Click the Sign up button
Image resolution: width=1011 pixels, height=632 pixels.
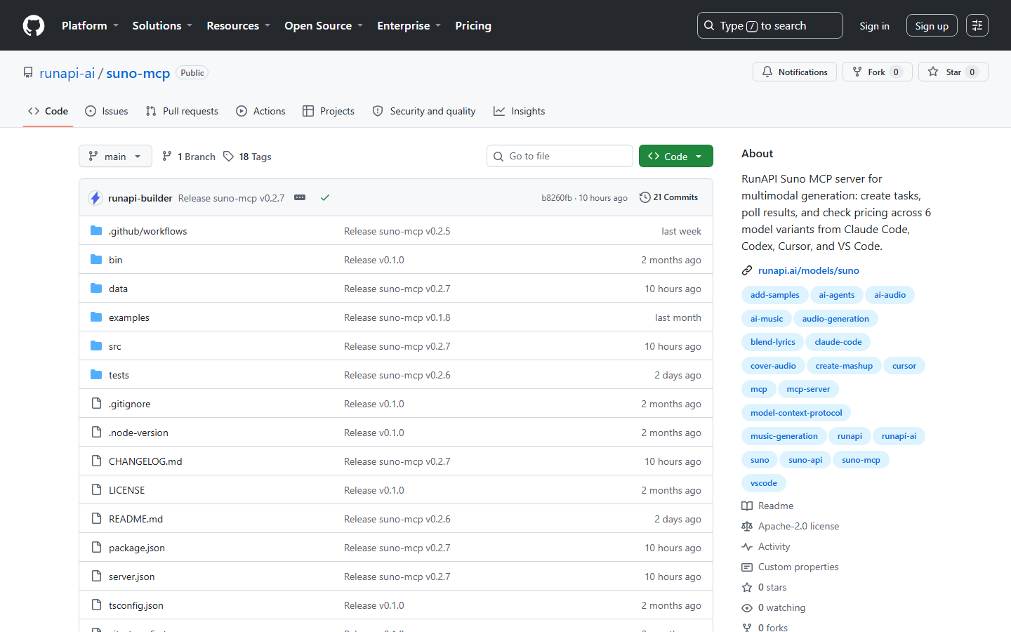point(932,25)
